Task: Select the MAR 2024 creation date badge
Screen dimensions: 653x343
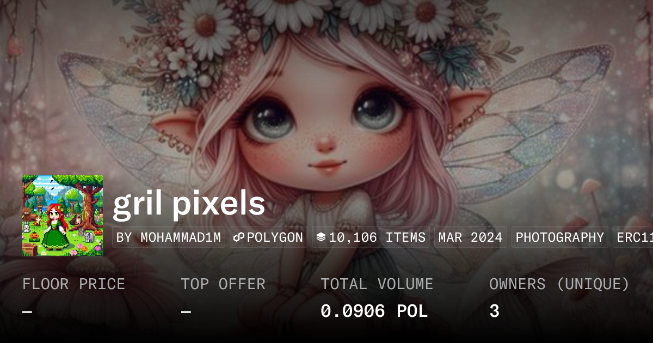Action: 471,237
